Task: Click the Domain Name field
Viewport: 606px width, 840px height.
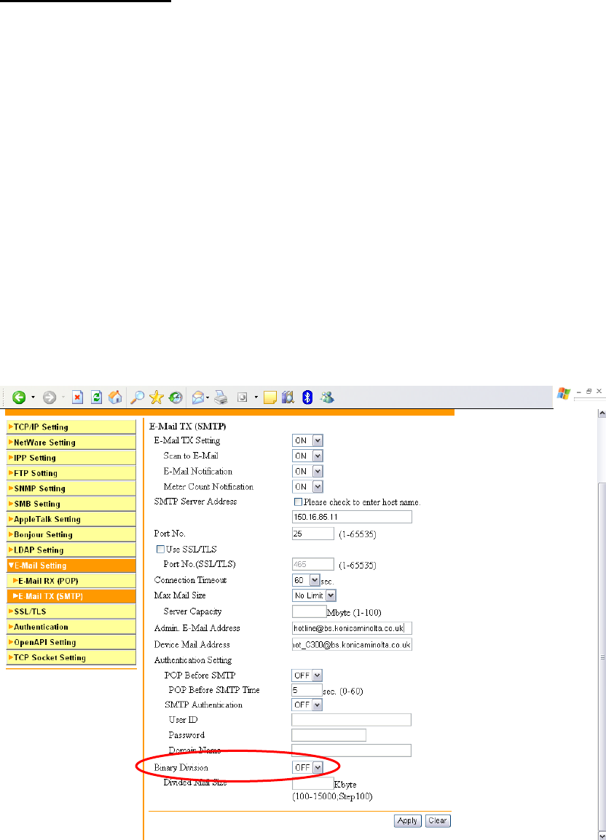Action: (x=351, y=750)
